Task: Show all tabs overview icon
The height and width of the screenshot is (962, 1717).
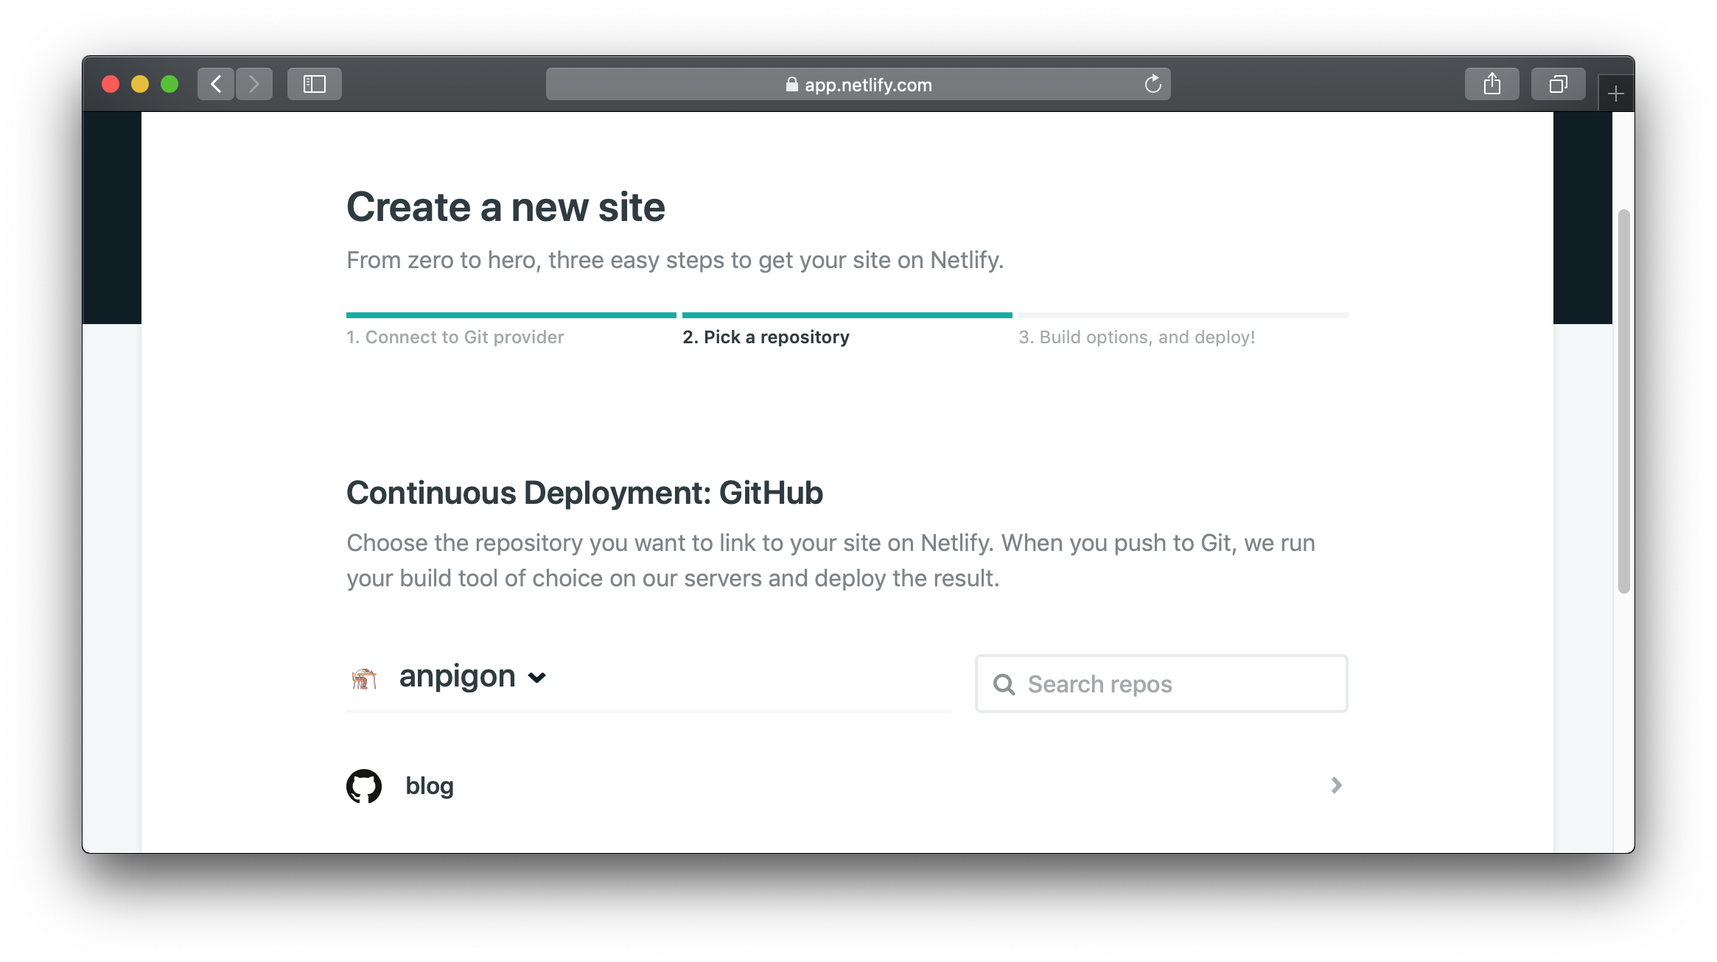Action: click(1558, 84)
